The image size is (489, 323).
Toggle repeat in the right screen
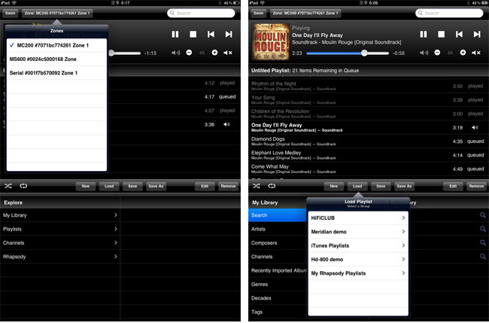click(x=272, y=186)
